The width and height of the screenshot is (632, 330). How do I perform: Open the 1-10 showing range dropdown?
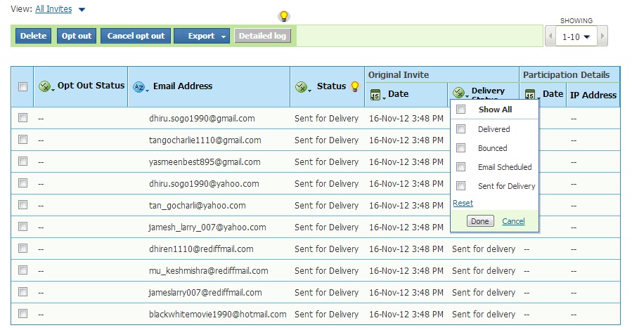click(x=574, y=37)
